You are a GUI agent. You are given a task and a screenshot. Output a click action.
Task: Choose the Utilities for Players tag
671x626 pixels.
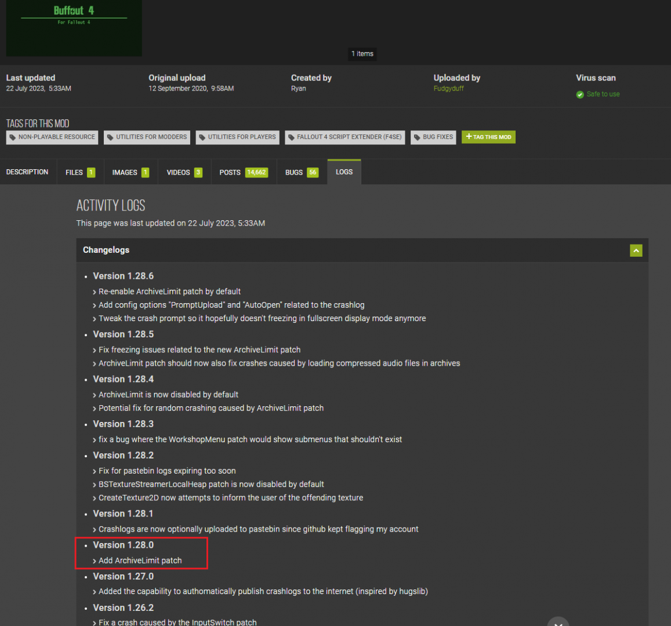[x=237, y=137]
